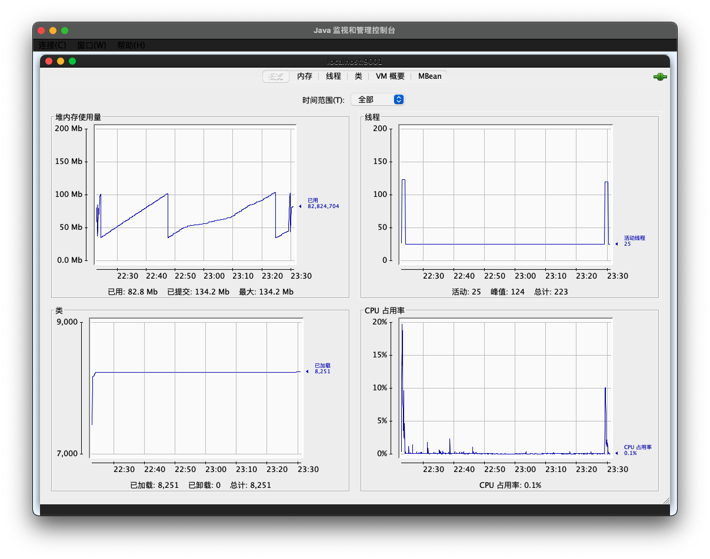Click the 线程 chart plot area
The width and height of the screenshot is (710, 559).
pos(506,196)
